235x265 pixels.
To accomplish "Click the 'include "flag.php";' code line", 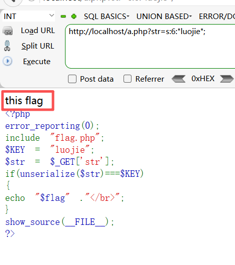I will [54, 138].
